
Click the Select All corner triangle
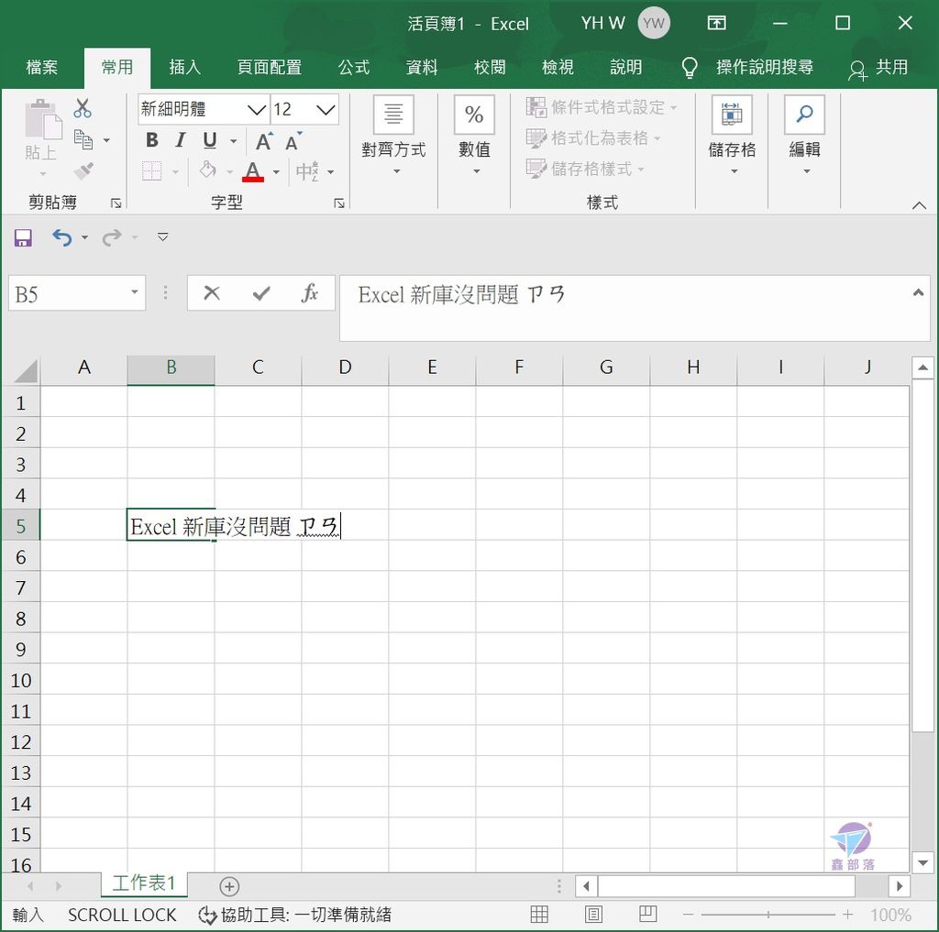[x=26, y=370]
